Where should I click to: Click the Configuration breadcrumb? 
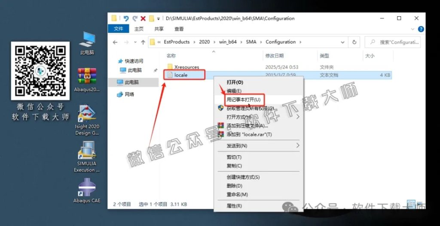(x=281, y=42)
